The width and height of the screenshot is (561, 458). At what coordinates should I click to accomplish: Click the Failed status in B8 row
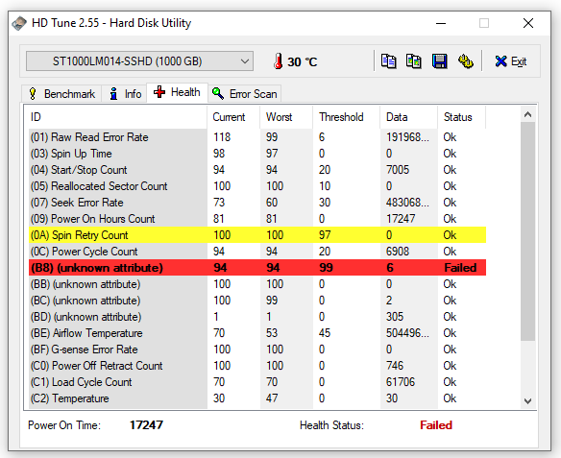click(x=460, y=268)
